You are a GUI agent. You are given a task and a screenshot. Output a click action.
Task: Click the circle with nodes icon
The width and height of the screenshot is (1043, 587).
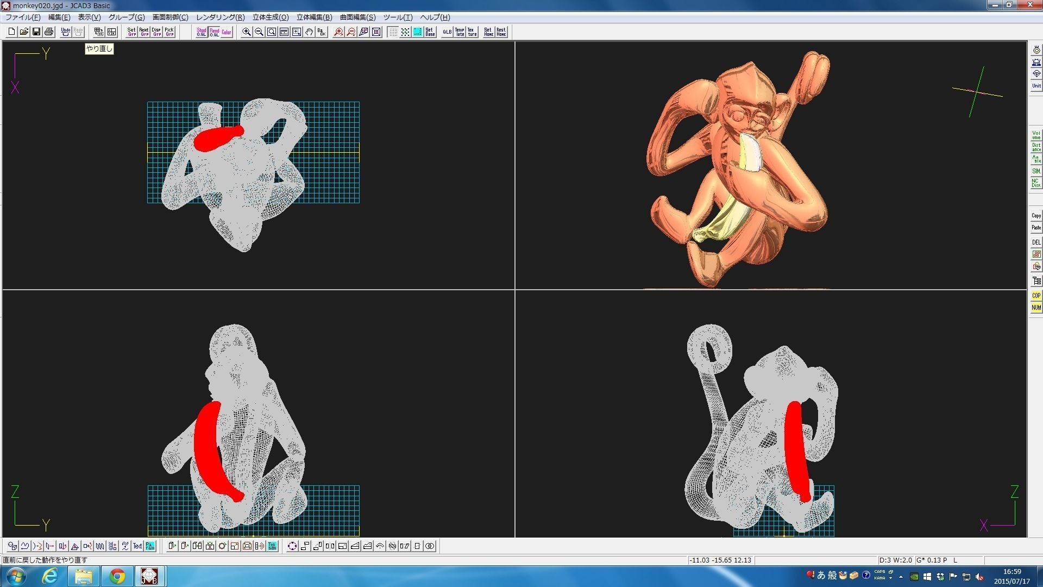pos(292,546)
